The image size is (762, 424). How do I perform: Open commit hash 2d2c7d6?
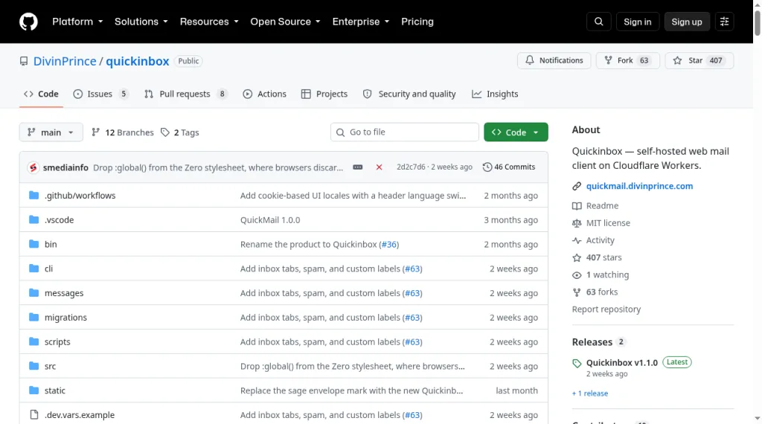coord(411,167)
